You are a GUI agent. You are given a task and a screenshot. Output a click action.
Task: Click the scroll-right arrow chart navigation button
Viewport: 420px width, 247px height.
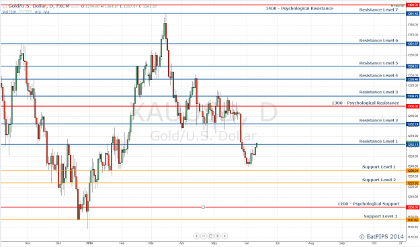coord(224,236)
